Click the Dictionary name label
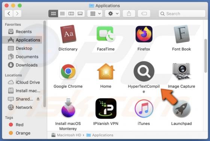 point(68,49)
